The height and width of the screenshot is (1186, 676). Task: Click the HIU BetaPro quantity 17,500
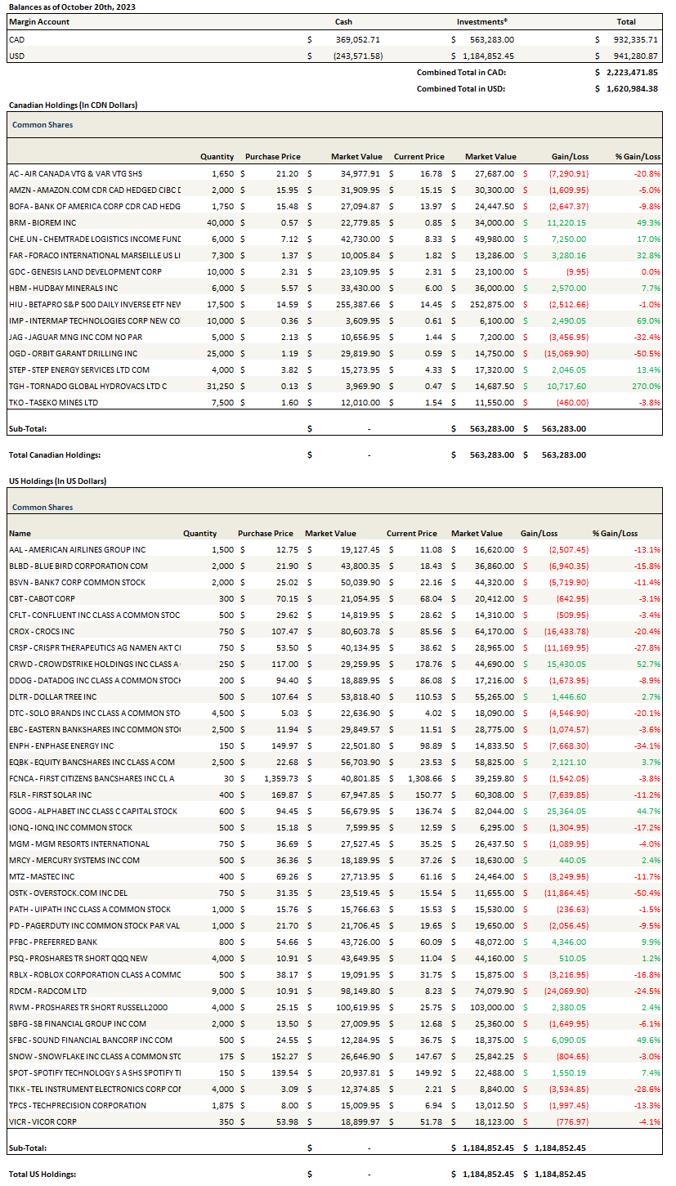(x=220, y=304)
